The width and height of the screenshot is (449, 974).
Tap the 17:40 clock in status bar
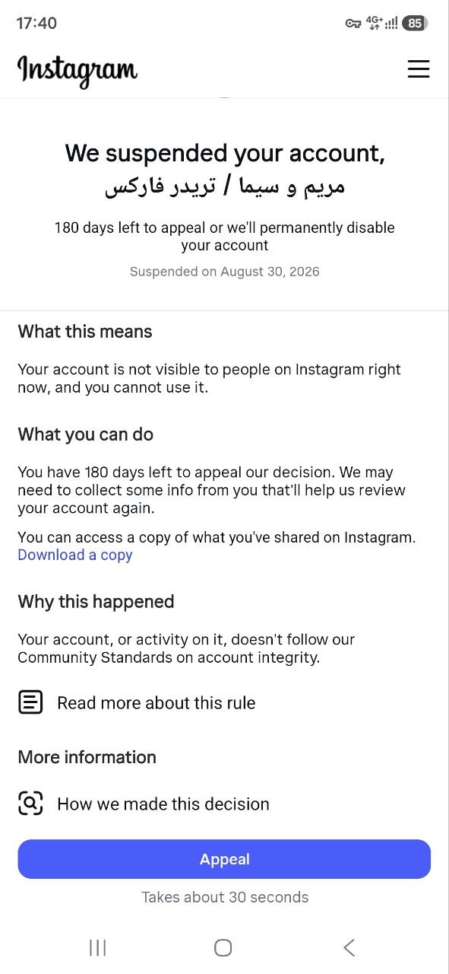36,24
